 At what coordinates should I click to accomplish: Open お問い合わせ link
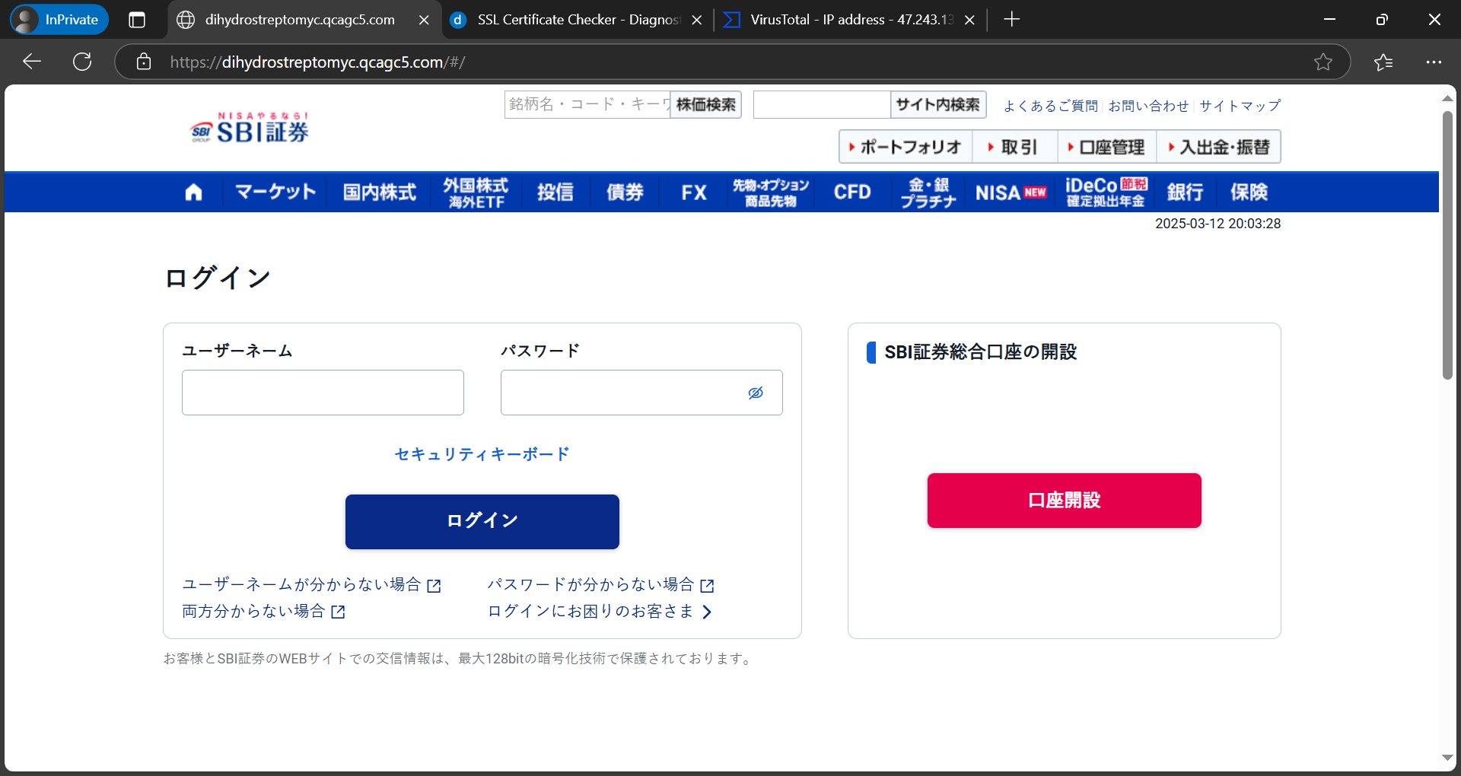(x=1148, y=106)
